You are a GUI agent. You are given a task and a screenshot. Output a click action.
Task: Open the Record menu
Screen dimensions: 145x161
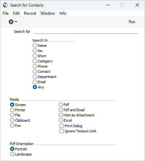[x=30, y=13]
